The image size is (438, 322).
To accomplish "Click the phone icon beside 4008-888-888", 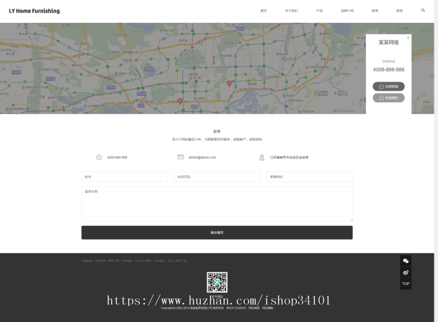I will coord(99,157).
